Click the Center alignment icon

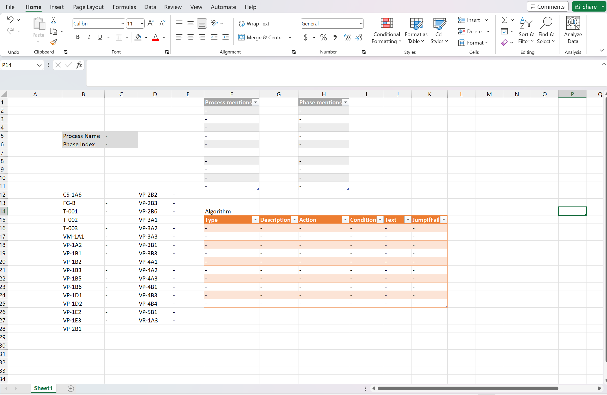[190, 37]
